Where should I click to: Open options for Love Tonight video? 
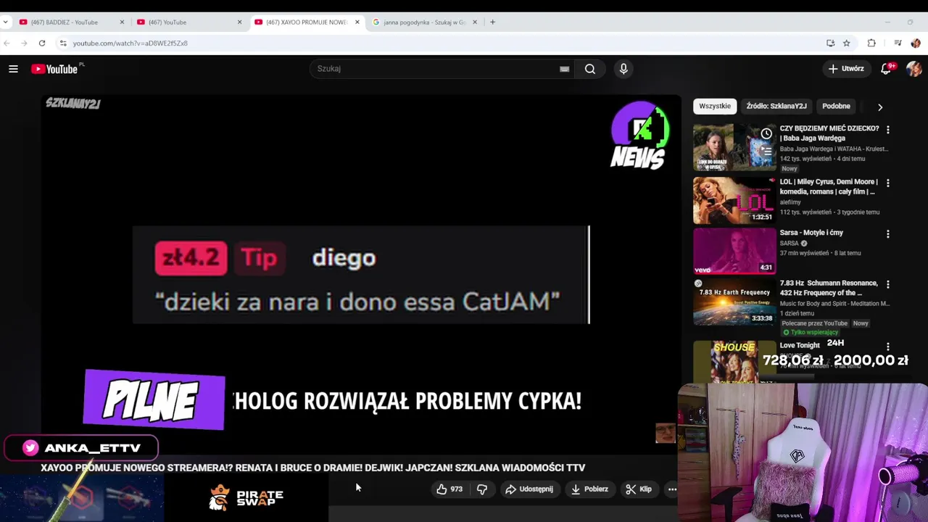(x=888, y=347)
